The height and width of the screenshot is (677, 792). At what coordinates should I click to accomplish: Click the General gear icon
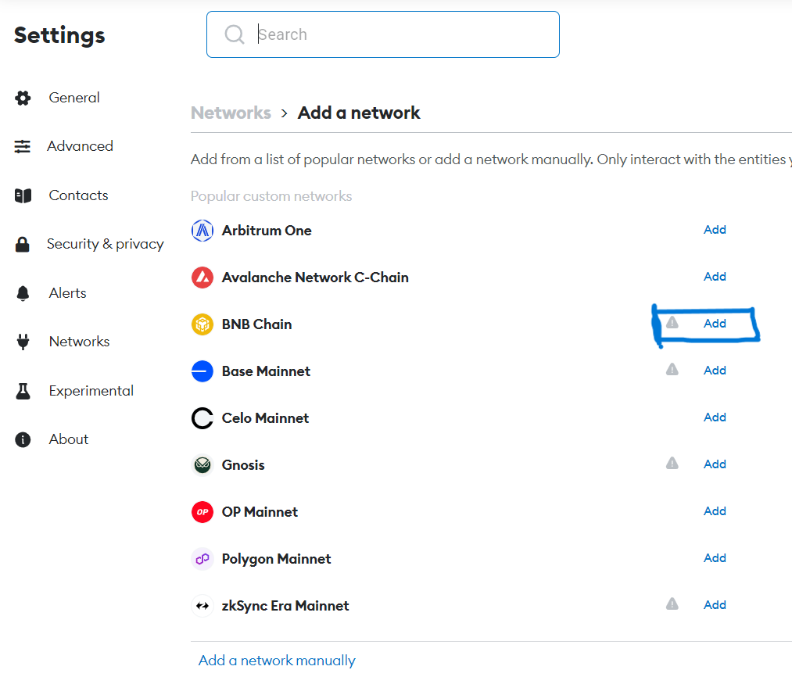(x=23, y=98)
